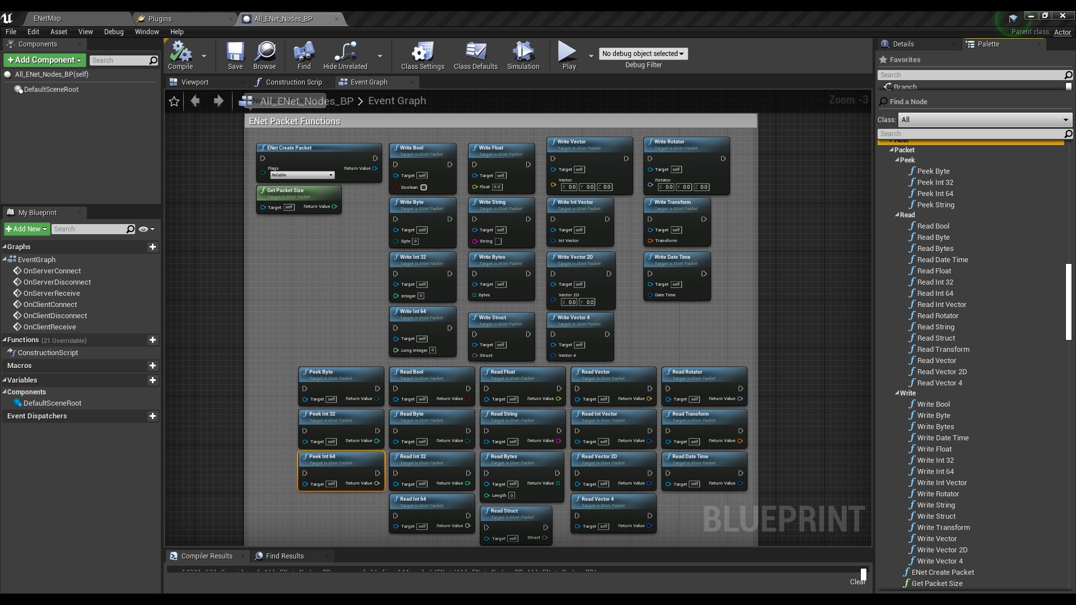
Task: Open the debug object filter dropdown
Action: click(643, 54)
